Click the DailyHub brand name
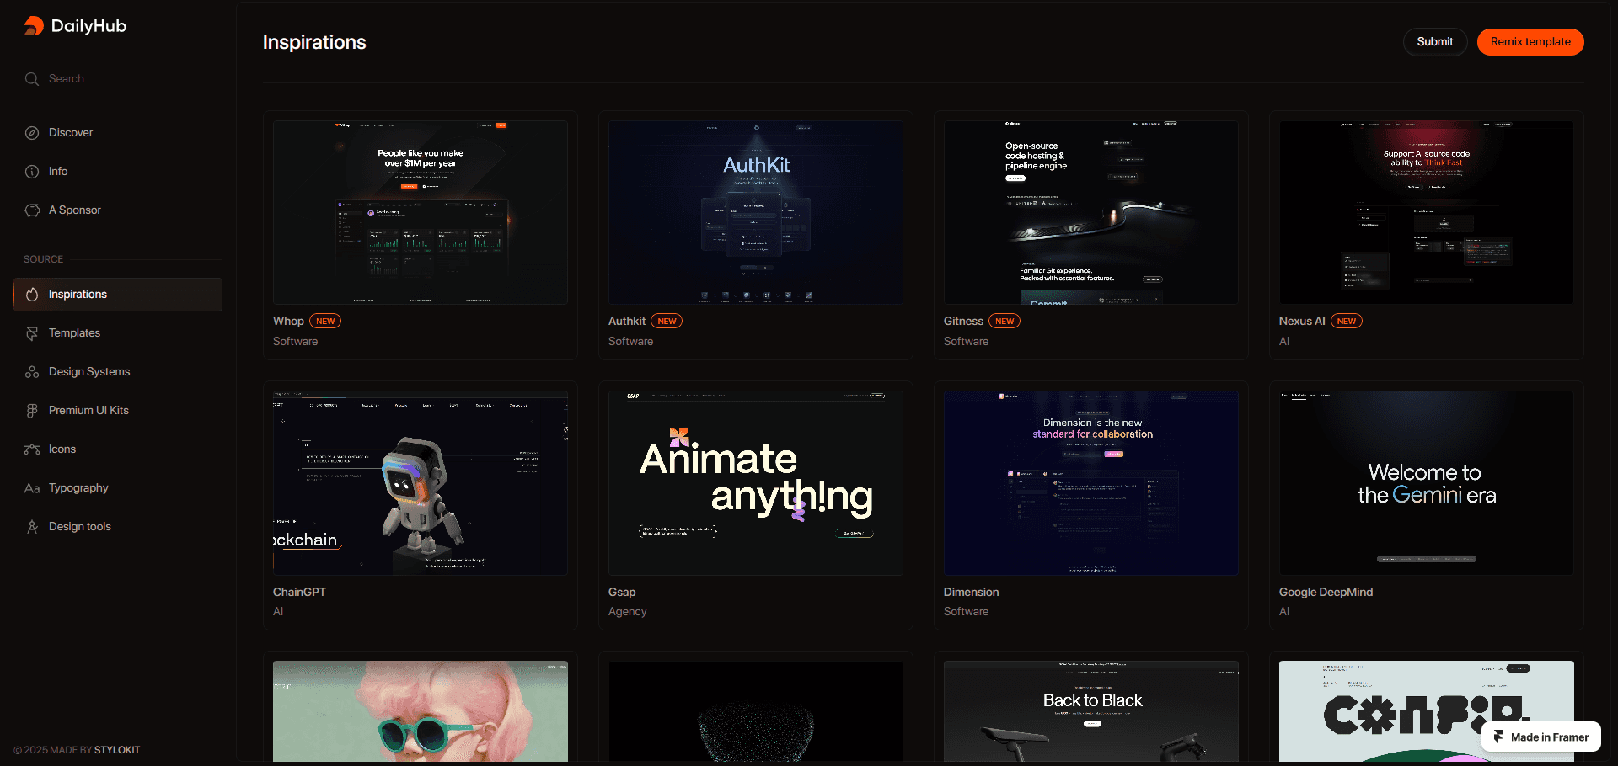This screenshot has height=766, width=1618. coord(88,26)
